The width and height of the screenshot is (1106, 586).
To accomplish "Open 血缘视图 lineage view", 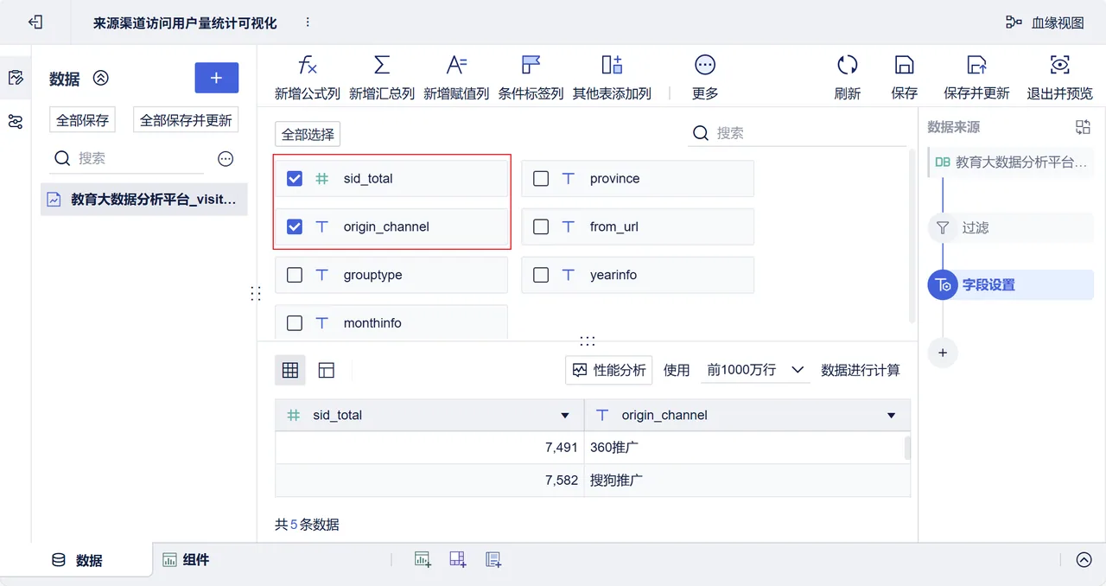I will (x=1045, y=22).
